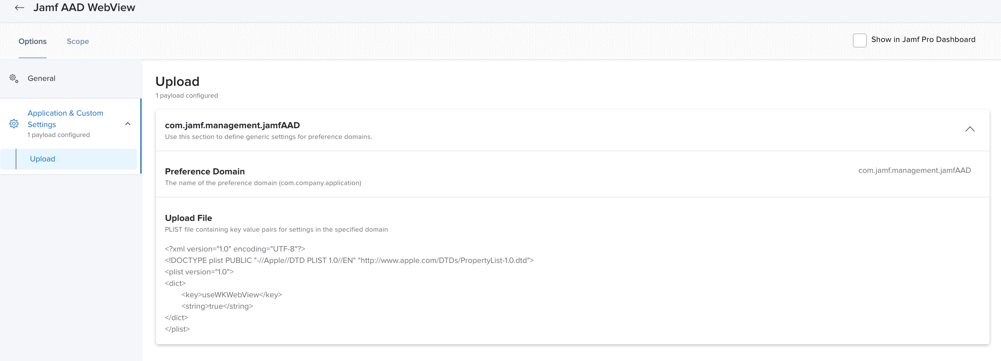Viewport: 1001px width, 361px height.
Task: Click the PLIST file description text
Action: tap(276, 229)
